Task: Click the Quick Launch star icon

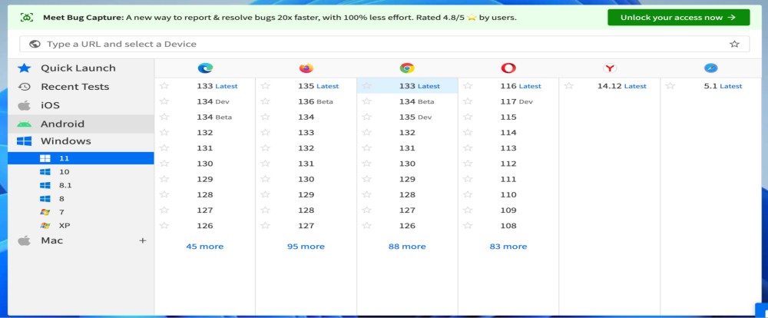Action: pos(24,68)
